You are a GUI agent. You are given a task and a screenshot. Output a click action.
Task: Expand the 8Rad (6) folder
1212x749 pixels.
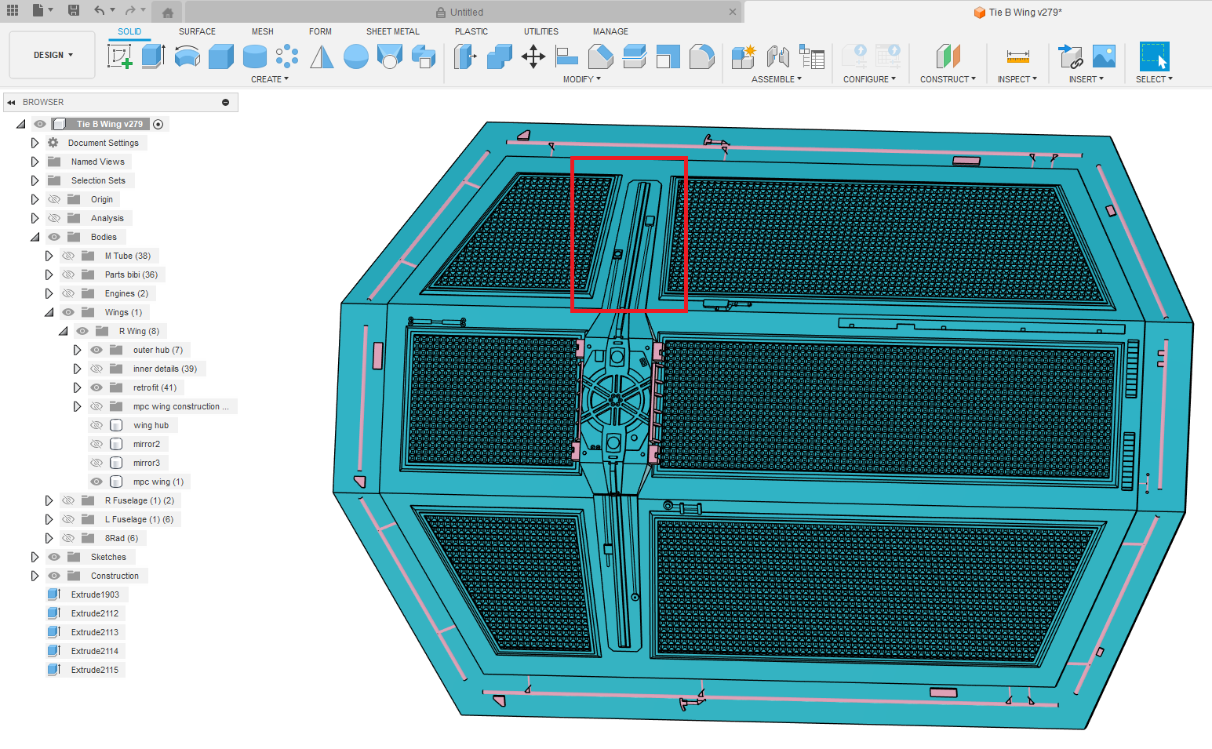point(49,538)
